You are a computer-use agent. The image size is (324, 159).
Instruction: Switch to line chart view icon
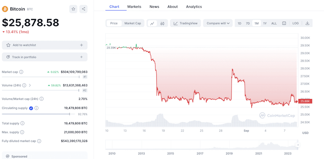point(152,23)
